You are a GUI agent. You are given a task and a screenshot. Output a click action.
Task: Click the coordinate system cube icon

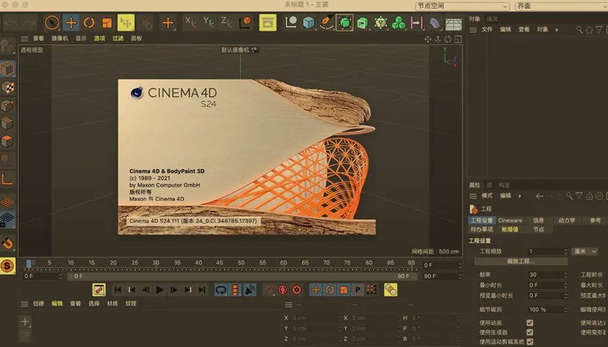[x=245, y=22]
